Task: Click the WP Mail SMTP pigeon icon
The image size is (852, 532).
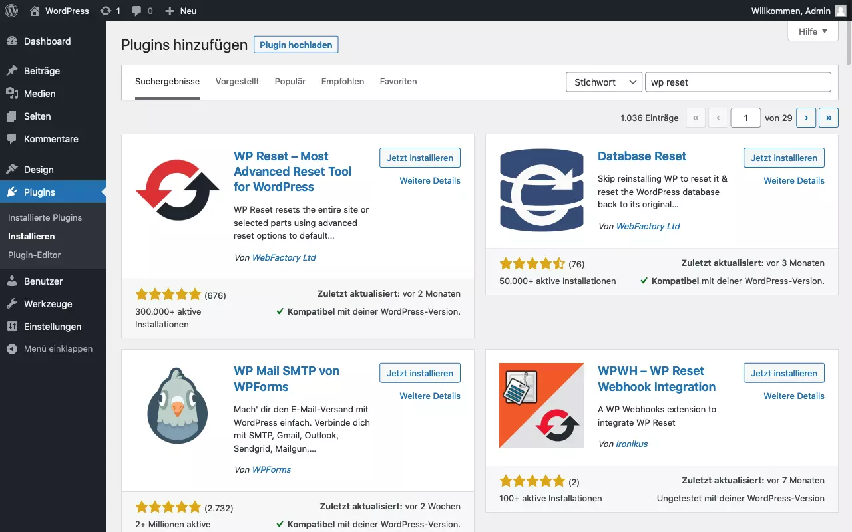Action: click(178, 406)
